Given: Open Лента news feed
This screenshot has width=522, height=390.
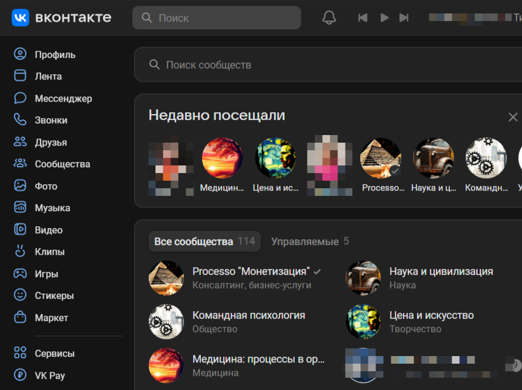Looking at the screenshot, I should [x=48, y=76].
